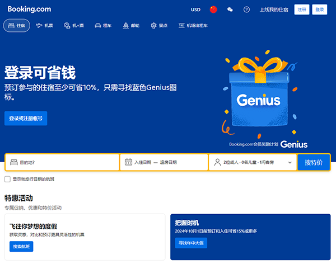The height and width of the screenshot is (264, 336).
Task: Click the 搜索航班 search flights button
Action: pyautogui.click(x=21, y=247)
